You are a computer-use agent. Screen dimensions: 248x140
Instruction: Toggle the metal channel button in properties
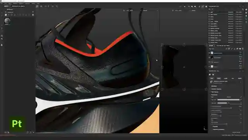[219, 79]
